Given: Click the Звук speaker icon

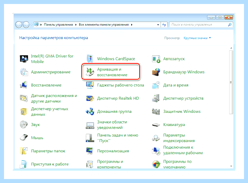Looking at the screenshot, I should [x=24, y=124].
